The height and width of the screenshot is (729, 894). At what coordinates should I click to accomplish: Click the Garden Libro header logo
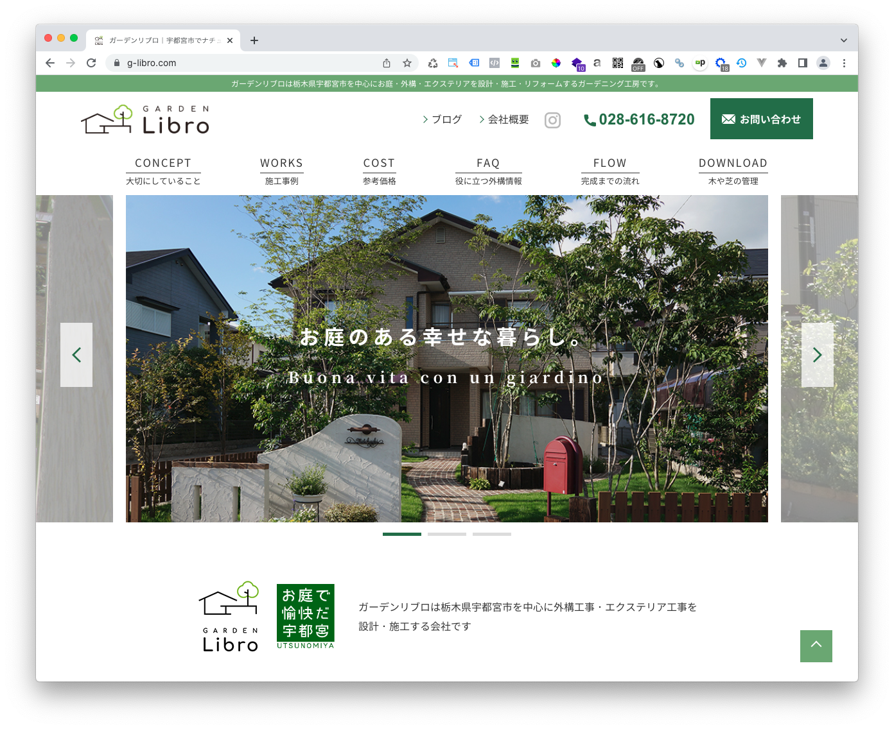click(145, 119)
